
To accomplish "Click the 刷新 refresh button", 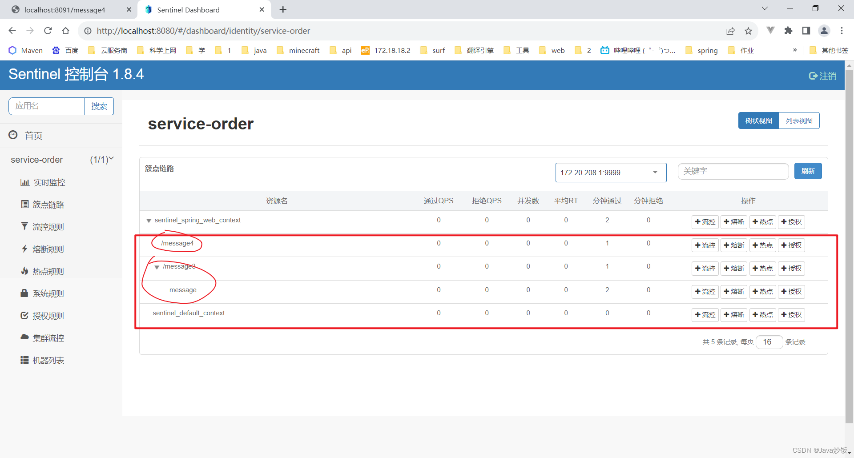I will [x=808, y=171].
